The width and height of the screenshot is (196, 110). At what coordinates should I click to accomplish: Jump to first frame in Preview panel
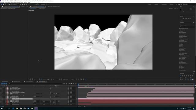point(183,19)
